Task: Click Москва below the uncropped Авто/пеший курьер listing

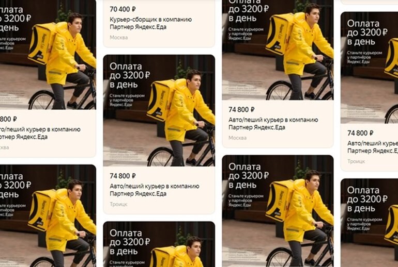Action: coord(237,138)
